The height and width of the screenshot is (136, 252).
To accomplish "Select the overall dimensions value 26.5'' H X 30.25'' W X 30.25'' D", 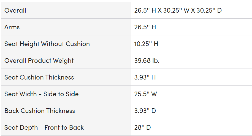I will click(x=178, y=10).
